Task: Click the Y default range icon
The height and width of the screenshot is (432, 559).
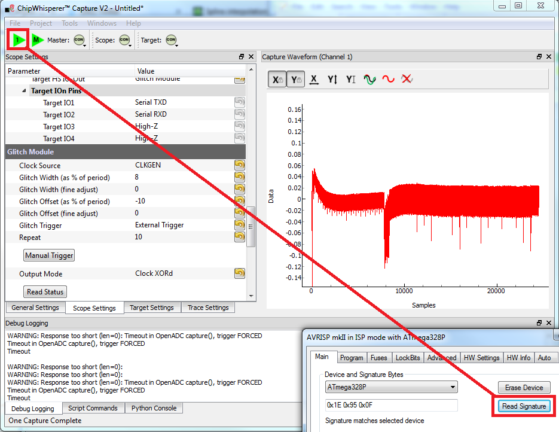Action: (351, 80)
